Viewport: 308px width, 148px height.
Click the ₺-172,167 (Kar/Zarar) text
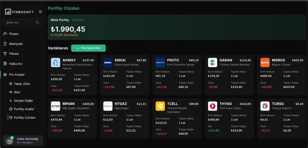click(64, 35)
